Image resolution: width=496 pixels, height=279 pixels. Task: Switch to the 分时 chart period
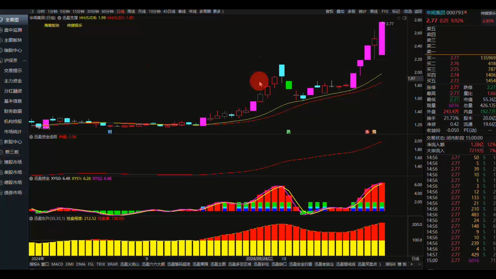[41, 11]
